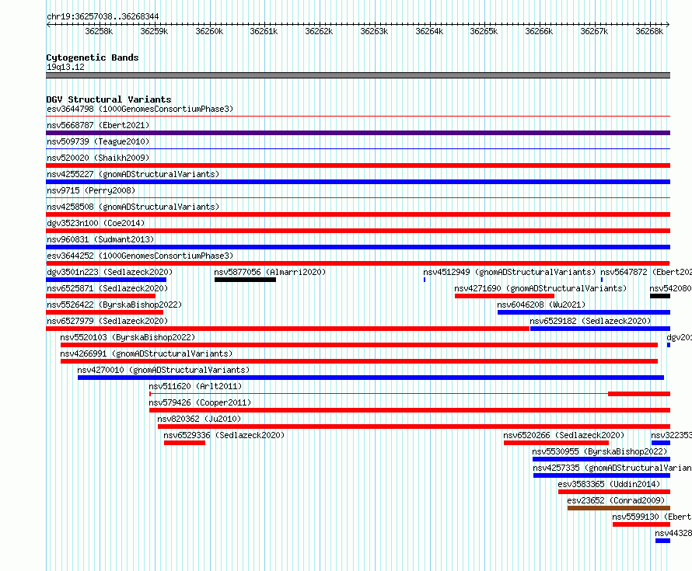Viewport: 692px width, 571px height.
Task: Click the nsv5599130 variant label
Action: pyautogui.click(x=652, y=517)
